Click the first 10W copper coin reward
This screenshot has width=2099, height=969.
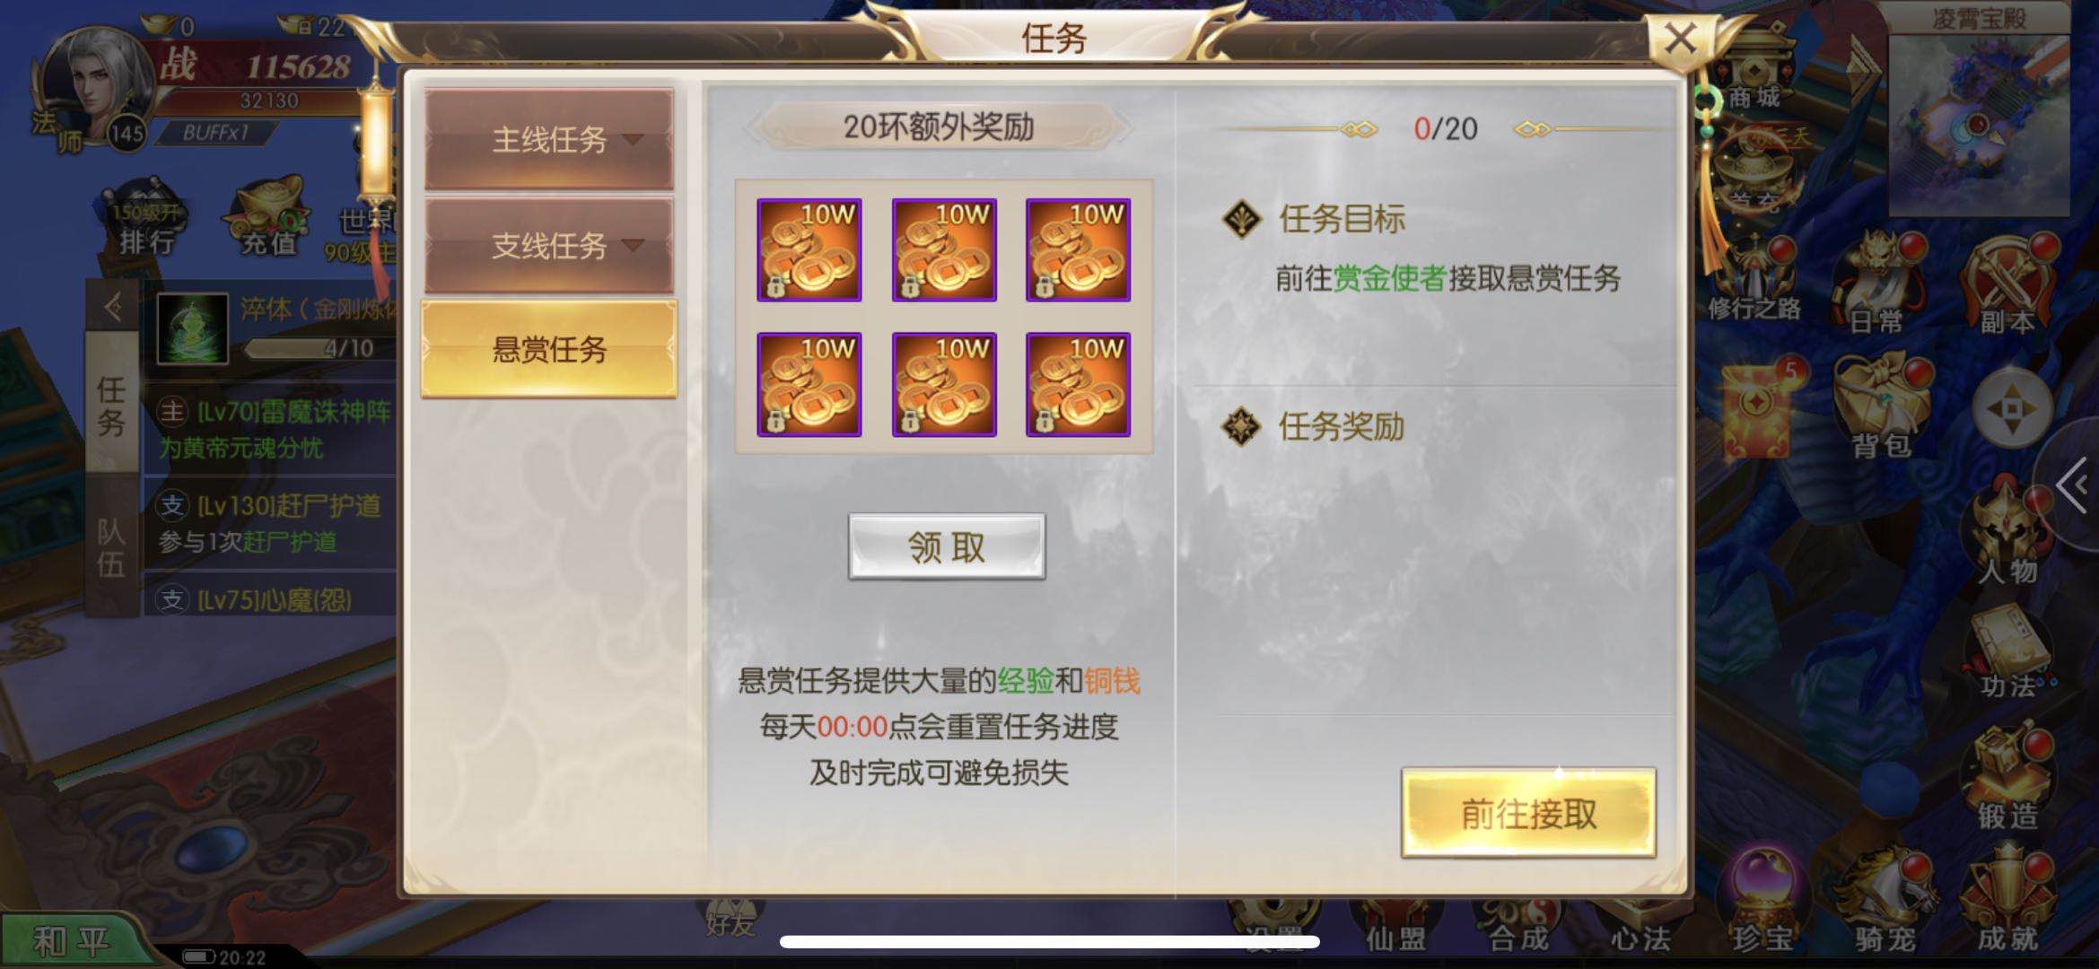[x=809, y=249]
